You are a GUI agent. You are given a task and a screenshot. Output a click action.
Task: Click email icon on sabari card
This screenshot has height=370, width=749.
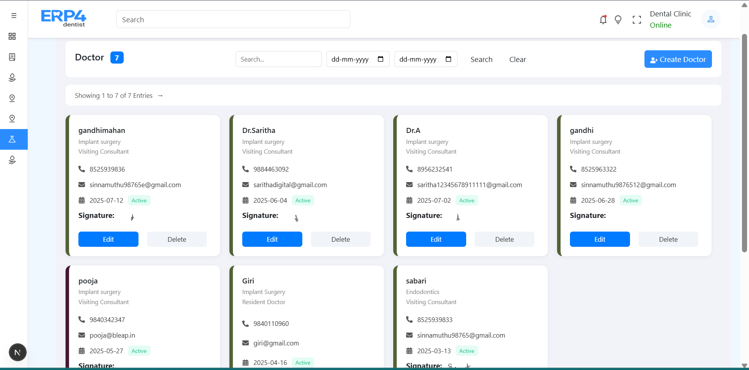(x=409, y=335)
